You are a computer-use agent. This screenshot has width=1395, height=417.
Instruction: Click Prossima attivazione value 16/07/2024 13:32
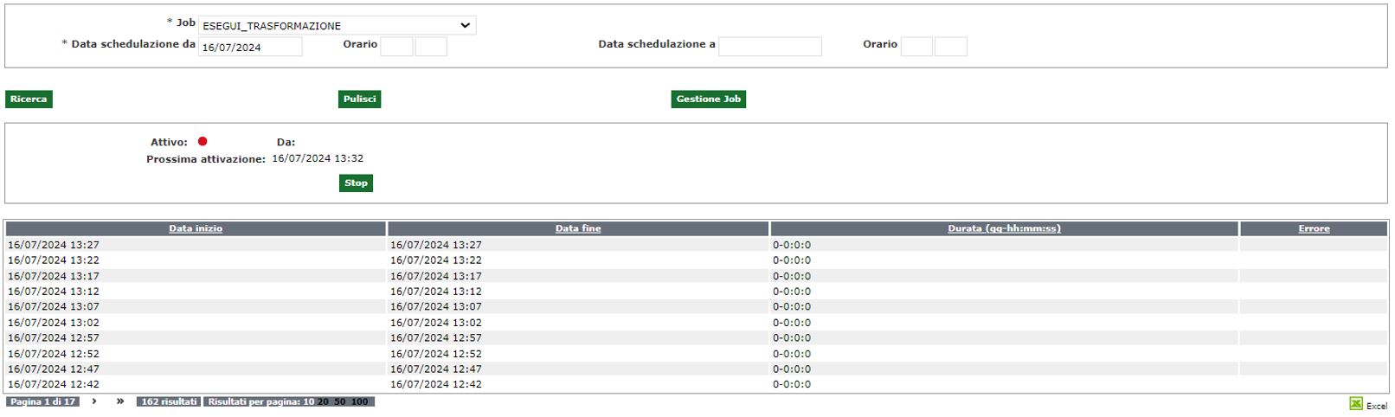point(318,158)
